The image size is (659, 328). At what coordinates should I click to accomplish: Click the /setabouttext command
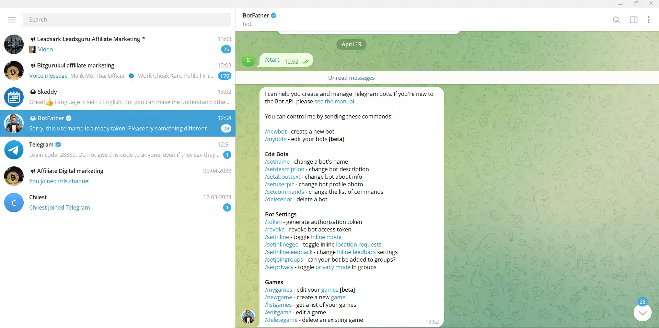282,177
